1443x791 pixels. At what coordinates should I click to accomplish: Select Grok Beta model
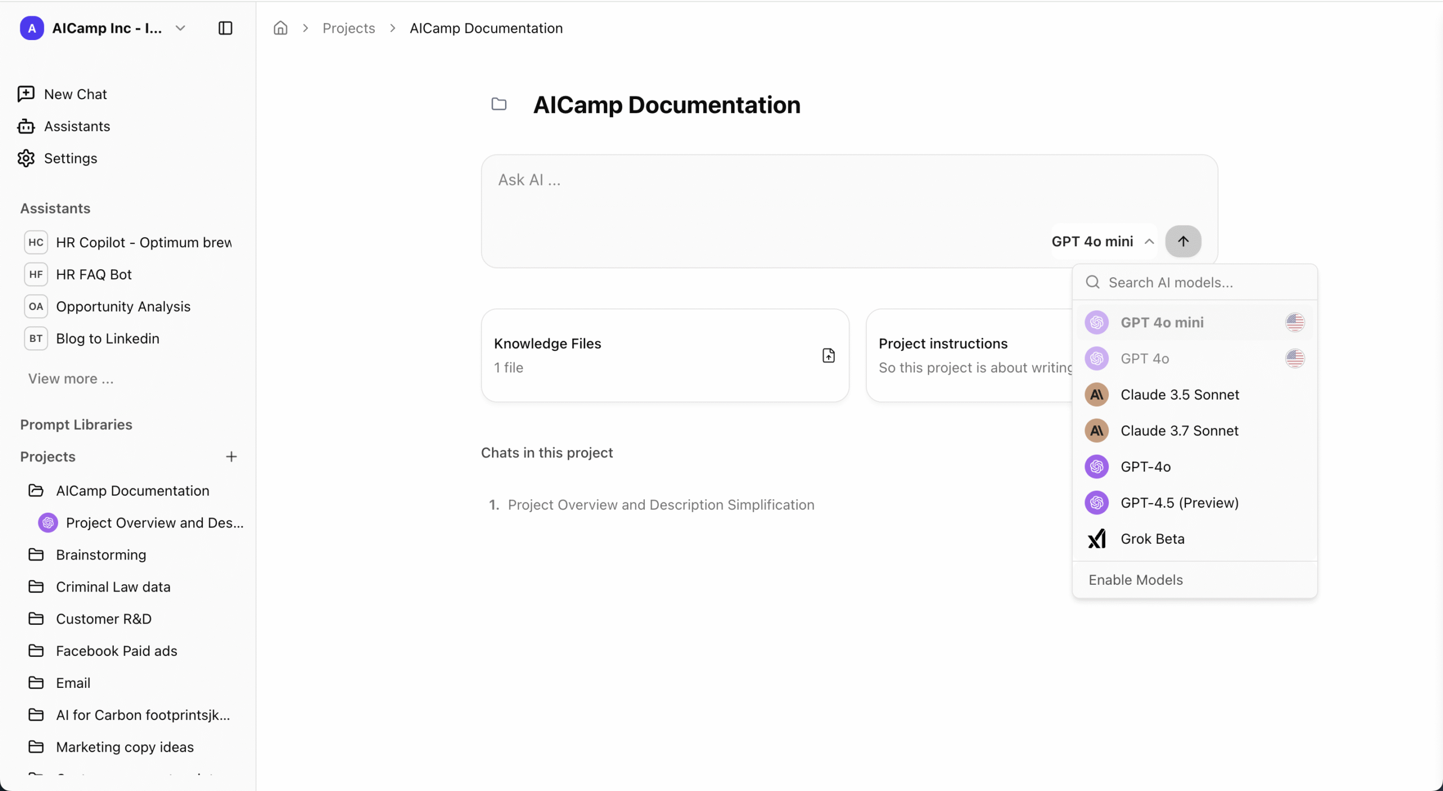1194,539
